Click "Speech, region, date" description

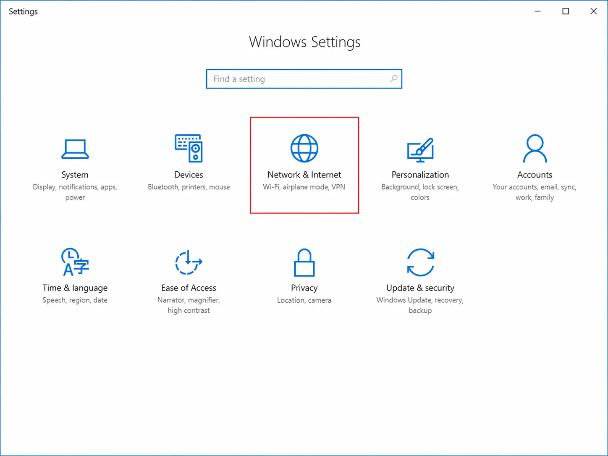[x=75, y=300]
